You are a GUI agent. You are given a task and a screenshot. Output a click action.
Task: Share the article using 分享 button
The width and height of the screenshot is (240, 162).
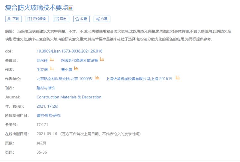[102, 19]
